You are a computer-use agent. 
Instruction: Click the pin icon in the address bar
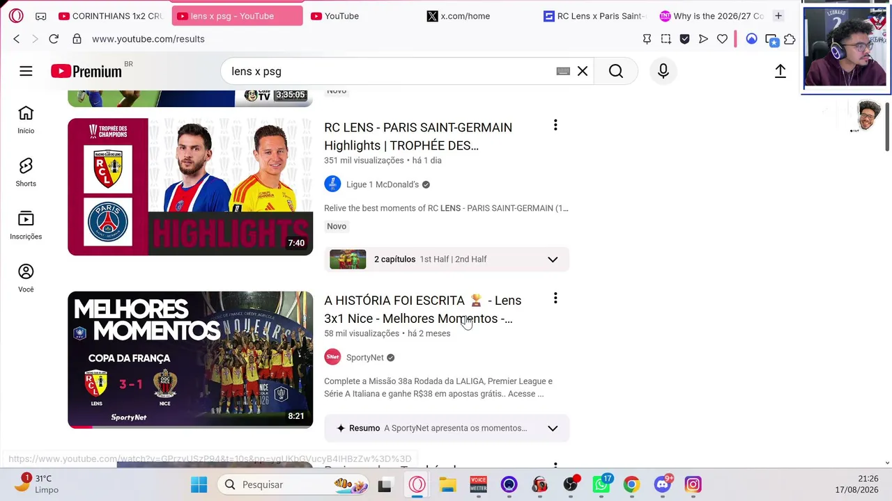pos(647,39)
